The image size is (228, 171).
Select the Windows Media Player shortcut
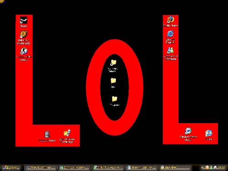coord(188,134)
